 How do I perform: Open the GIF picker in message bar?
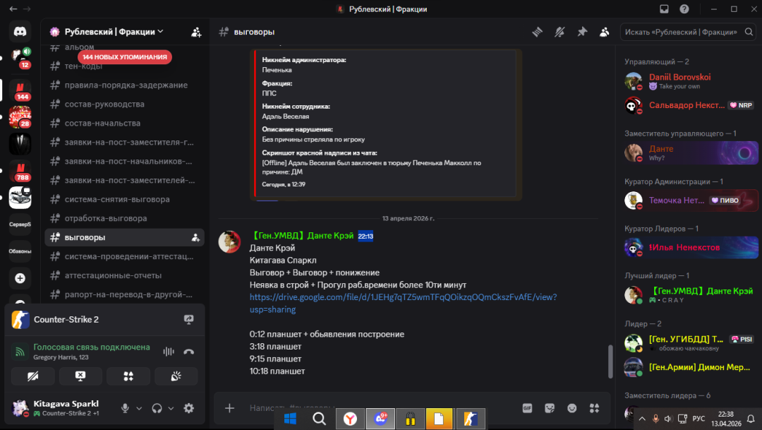tap(526, 408)
